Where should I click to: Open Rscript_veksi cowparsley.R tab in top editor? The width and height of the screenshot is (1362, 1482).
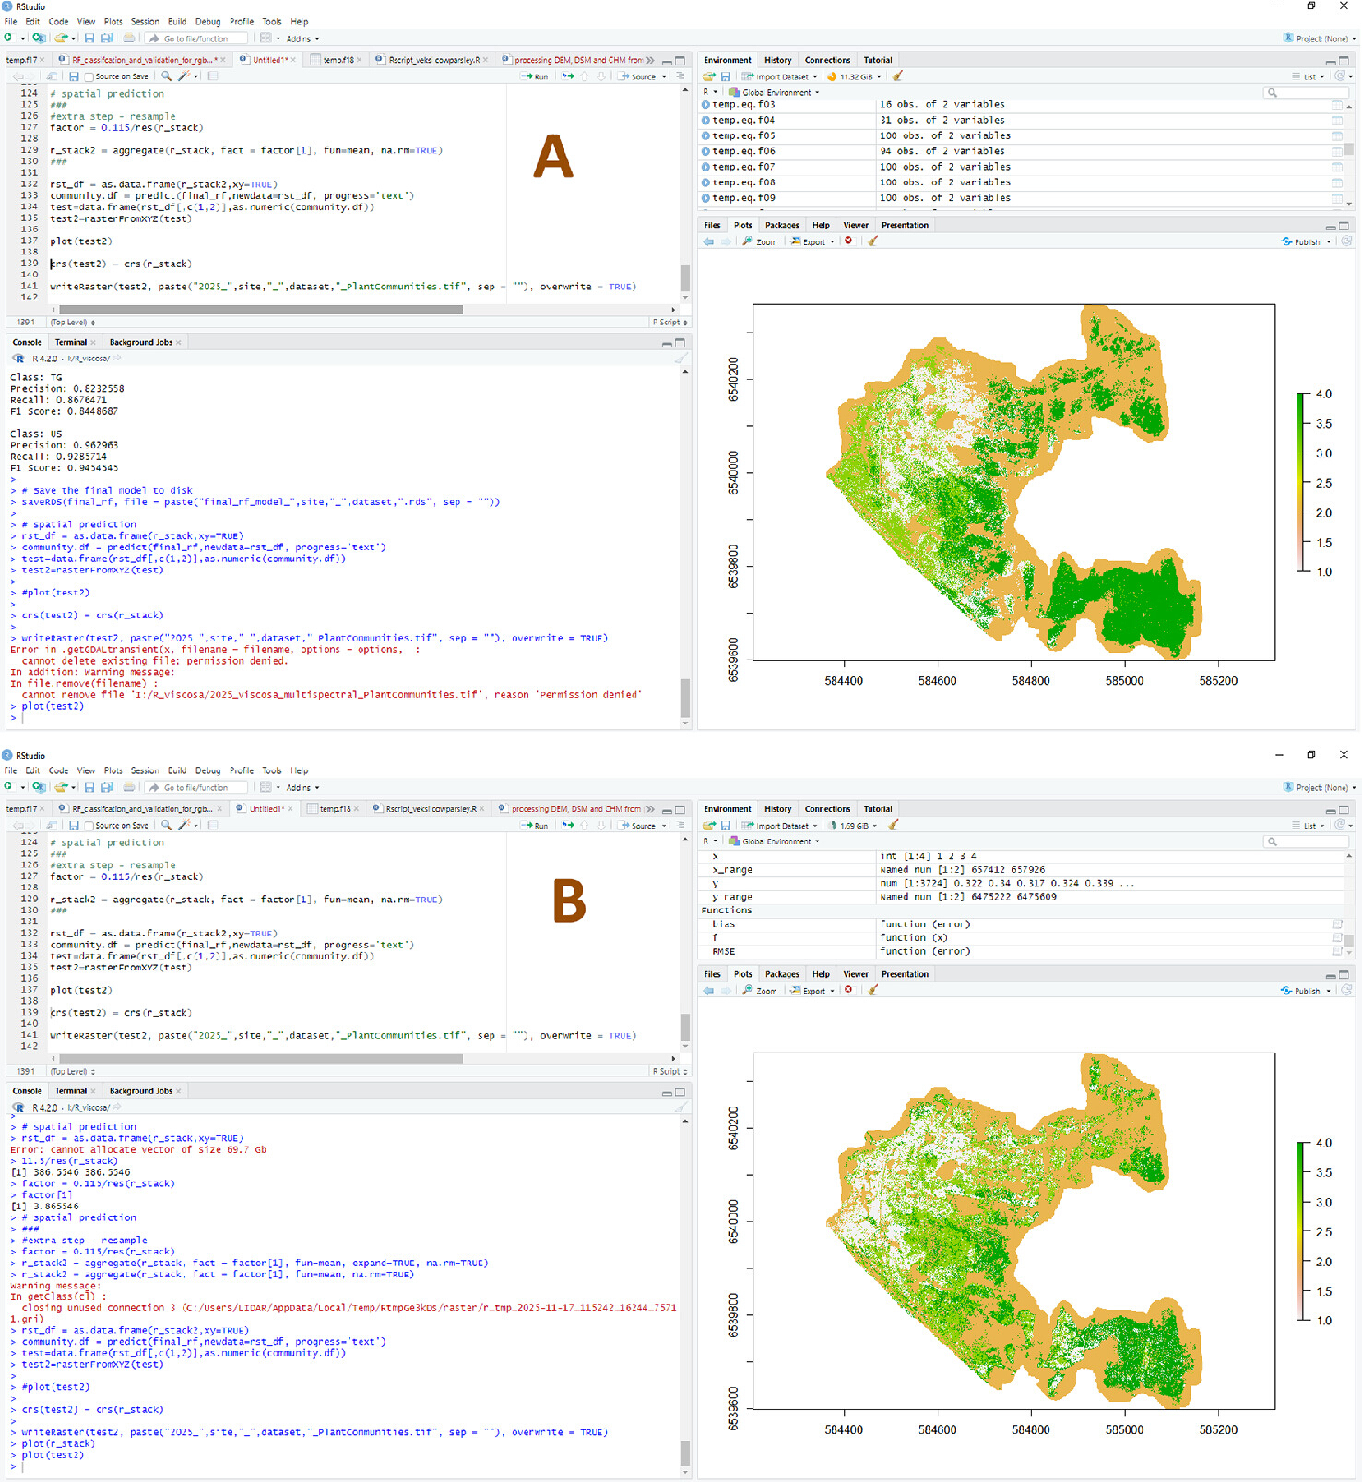433,60
